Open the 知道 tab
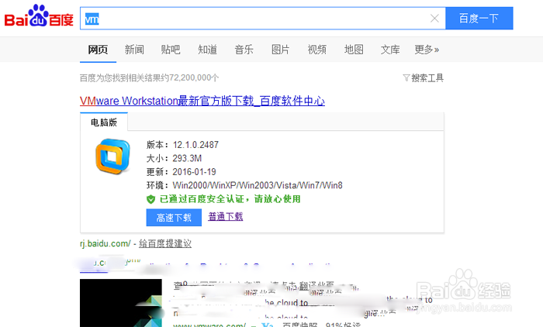Screen dimensions: 543x327 [207, 50]
